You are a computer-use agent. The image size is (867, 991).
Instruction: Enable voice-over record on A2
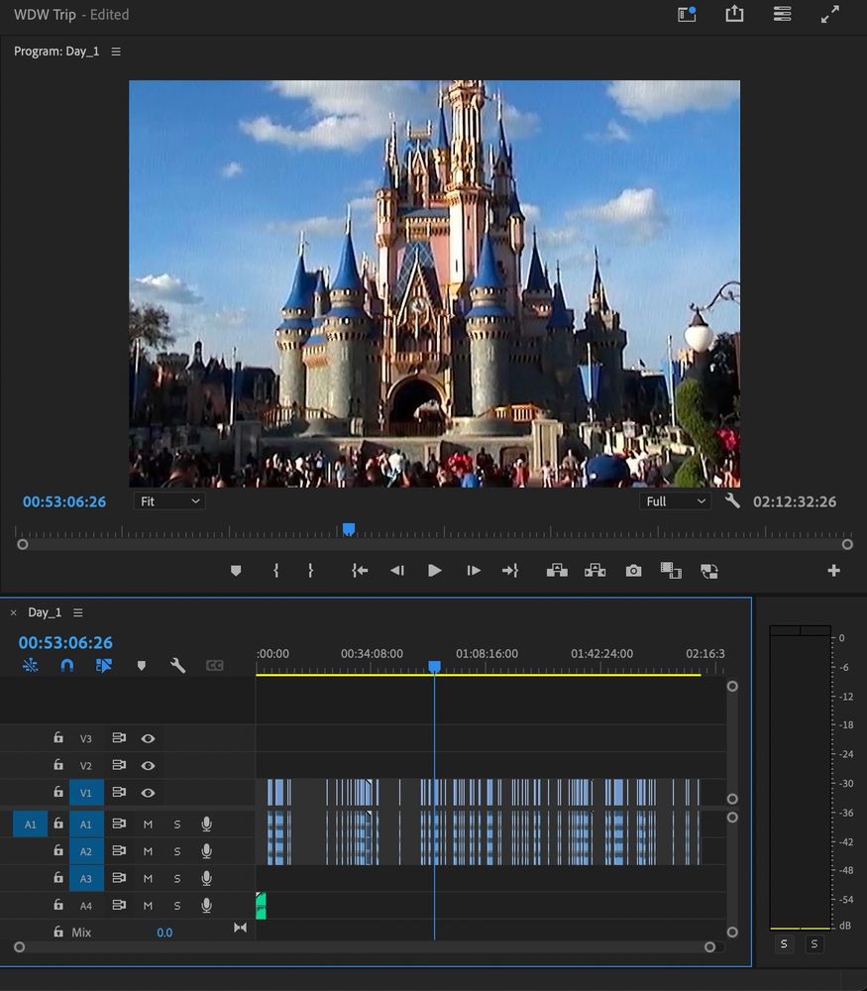pos(206,851)
